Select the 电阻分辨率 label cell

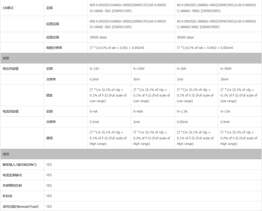tap(54, 48)
